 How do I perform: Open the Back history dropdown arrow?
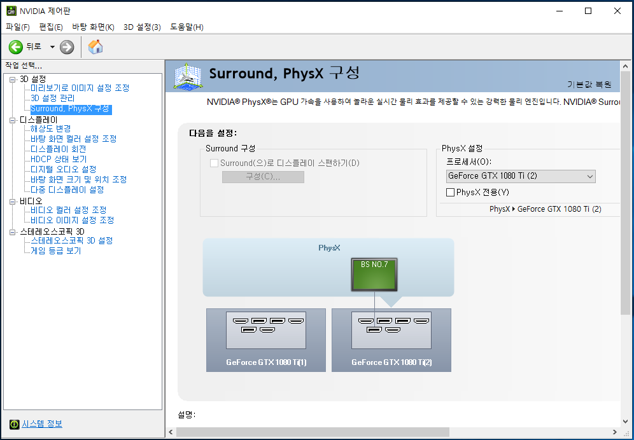pyautogui.click(x=52, y=47)
